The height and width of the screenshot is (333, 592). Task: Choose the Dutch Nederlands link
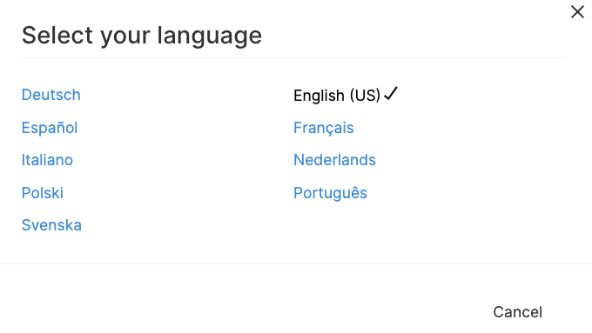click(x=334, y=160)
